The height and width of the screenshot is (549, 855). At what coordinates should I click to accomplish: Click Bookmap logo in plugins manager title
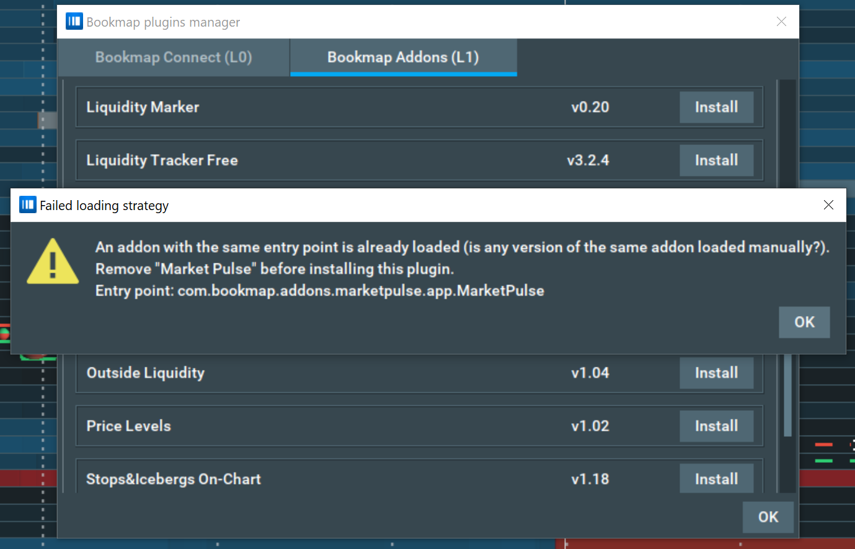pyautogui.click(x=74, y=22)
